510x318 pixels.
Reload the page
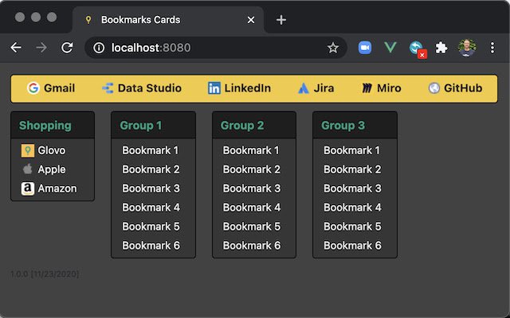pos(67,48)
